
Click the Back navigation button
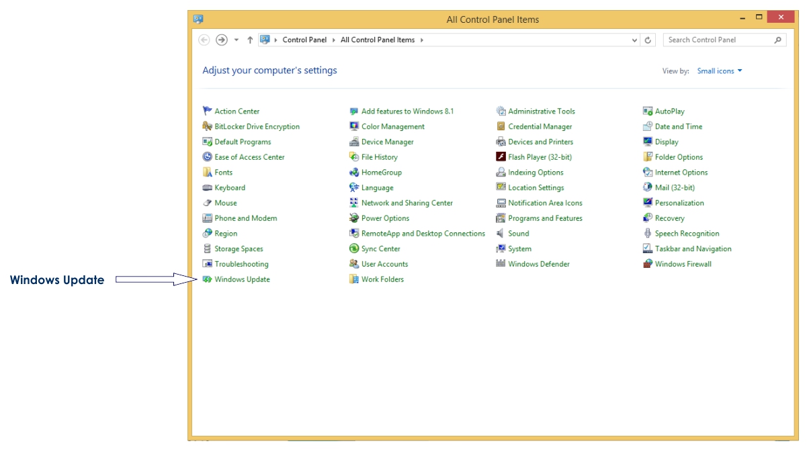click(205, 40)
